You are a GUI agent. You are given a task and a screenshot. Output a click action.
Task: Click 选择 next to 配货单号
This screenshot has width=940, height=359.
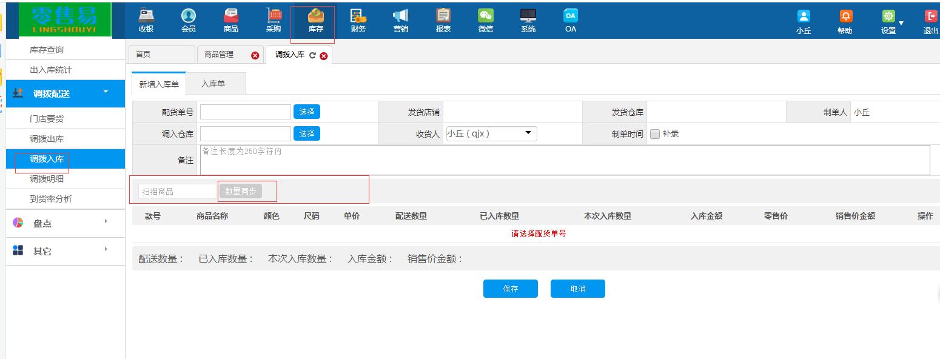(306, 112)
